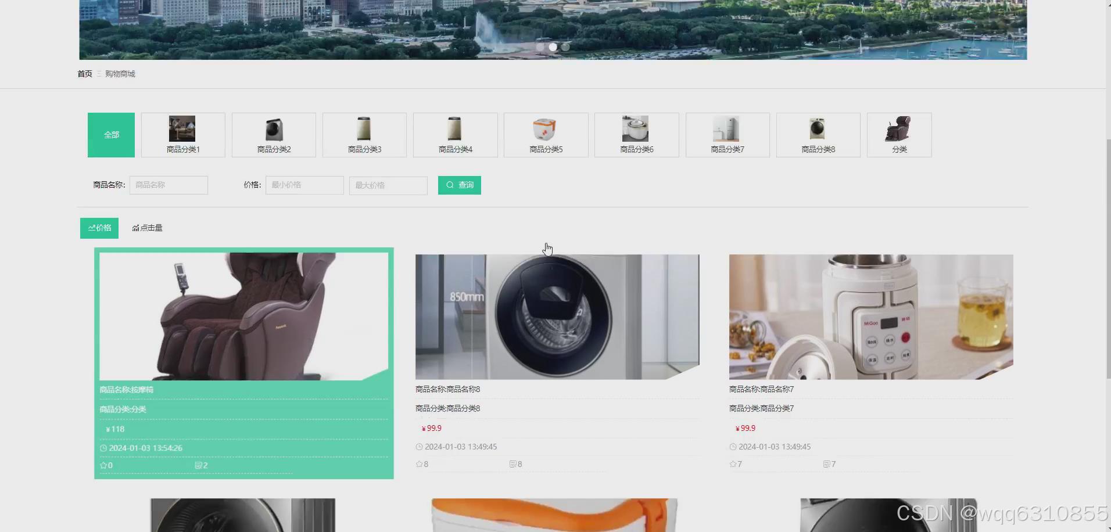Click the first carousel indicator dot
The width and height of the screenshot is (1111, 532).
click(540, 47)
